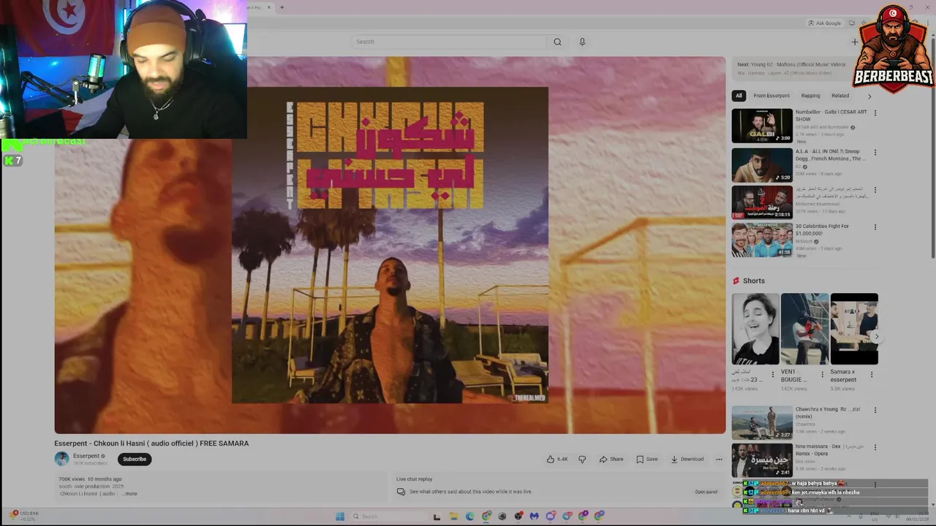The image size is (936, 526).
Task: Open A.L.A ALL IN ONE thumbnail
Action: pyautogui.click(x=762, y=165)
